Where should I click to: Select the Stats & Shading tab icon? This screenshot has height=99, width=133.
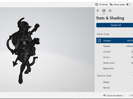[104, 10]
